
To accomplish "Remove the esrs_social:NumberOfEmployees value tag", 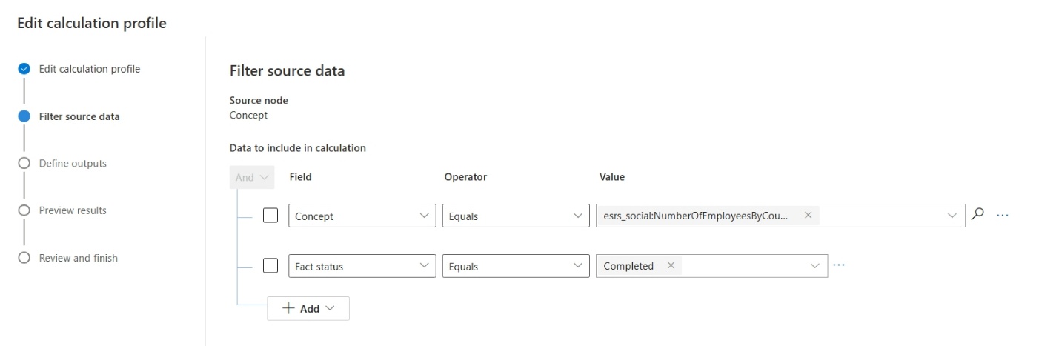I will pyautogui.click(x=808, y=215).
